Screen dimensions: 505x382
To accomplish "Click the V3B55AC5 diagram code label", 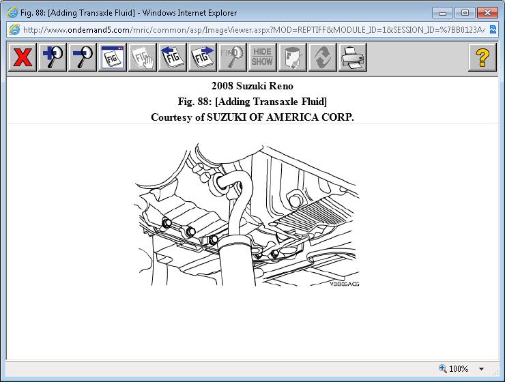I will [345, 284].
